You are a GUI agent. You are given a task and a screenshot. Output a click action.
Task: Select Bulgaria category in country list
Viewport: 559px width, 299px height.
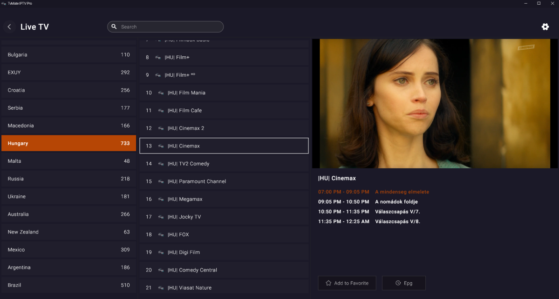[68, 55]
